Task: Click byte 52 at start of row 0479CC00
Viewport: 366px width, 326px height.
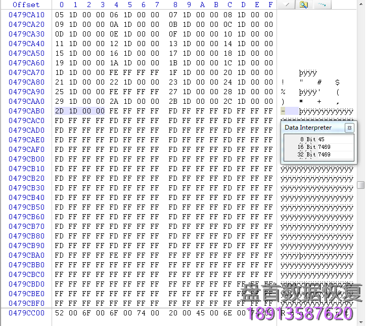Action: coord(60,313)
